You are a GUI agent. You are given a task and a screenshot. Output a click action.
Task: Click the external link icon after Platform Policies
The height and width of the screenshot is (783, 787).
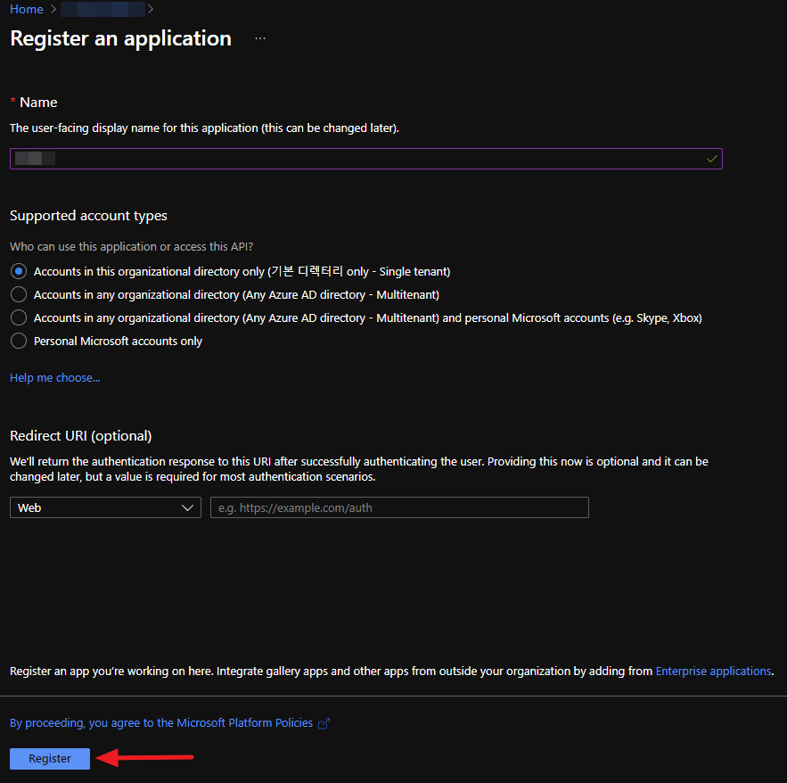(x=324, y=723)
